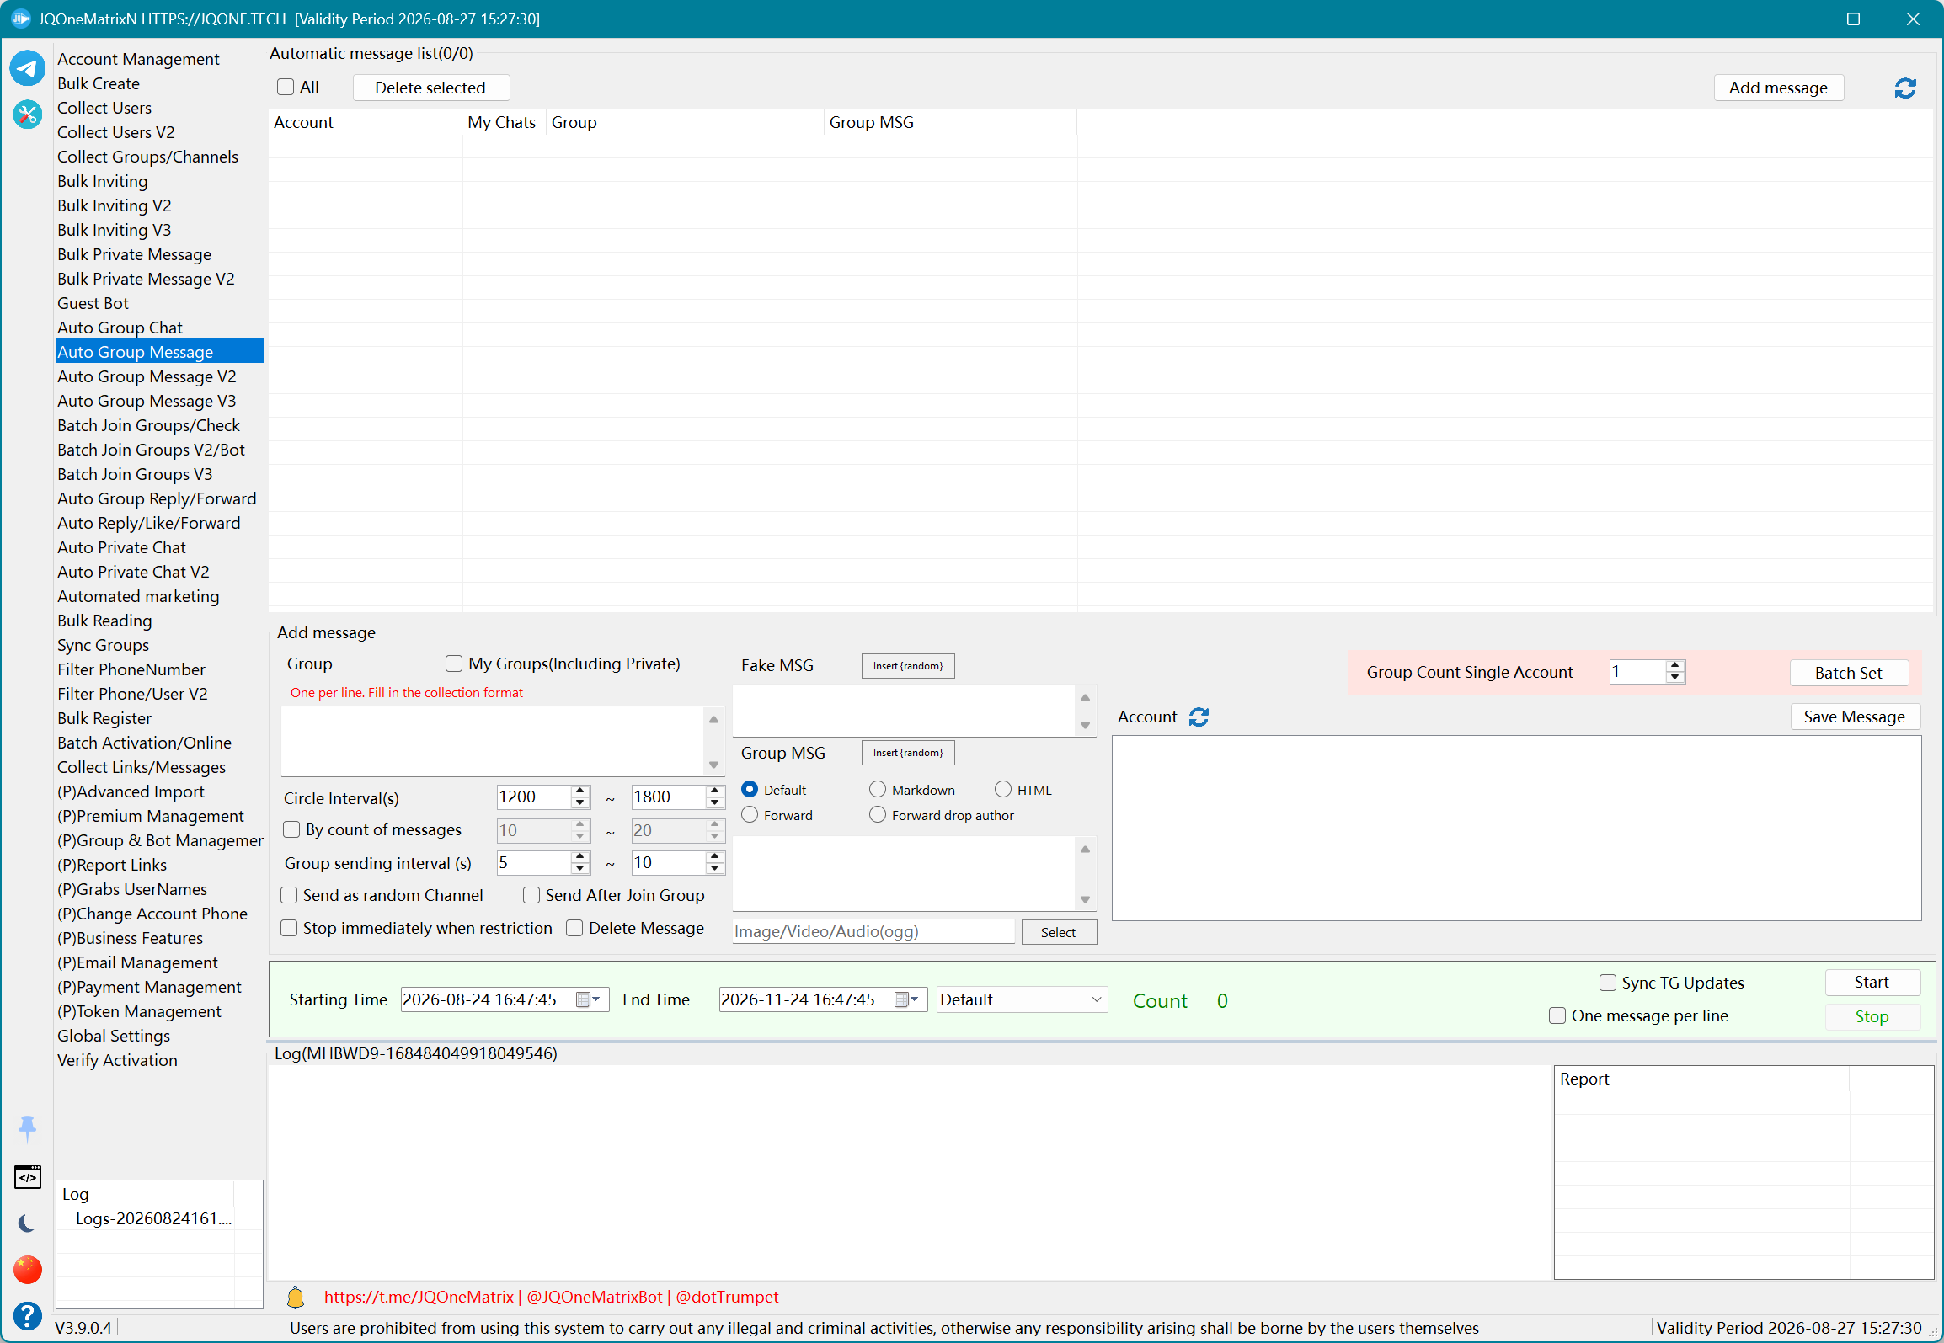This screenshot has width=1944, height=1343.
Task: Open the End Time calendar picker
Action: coord(905,999)
